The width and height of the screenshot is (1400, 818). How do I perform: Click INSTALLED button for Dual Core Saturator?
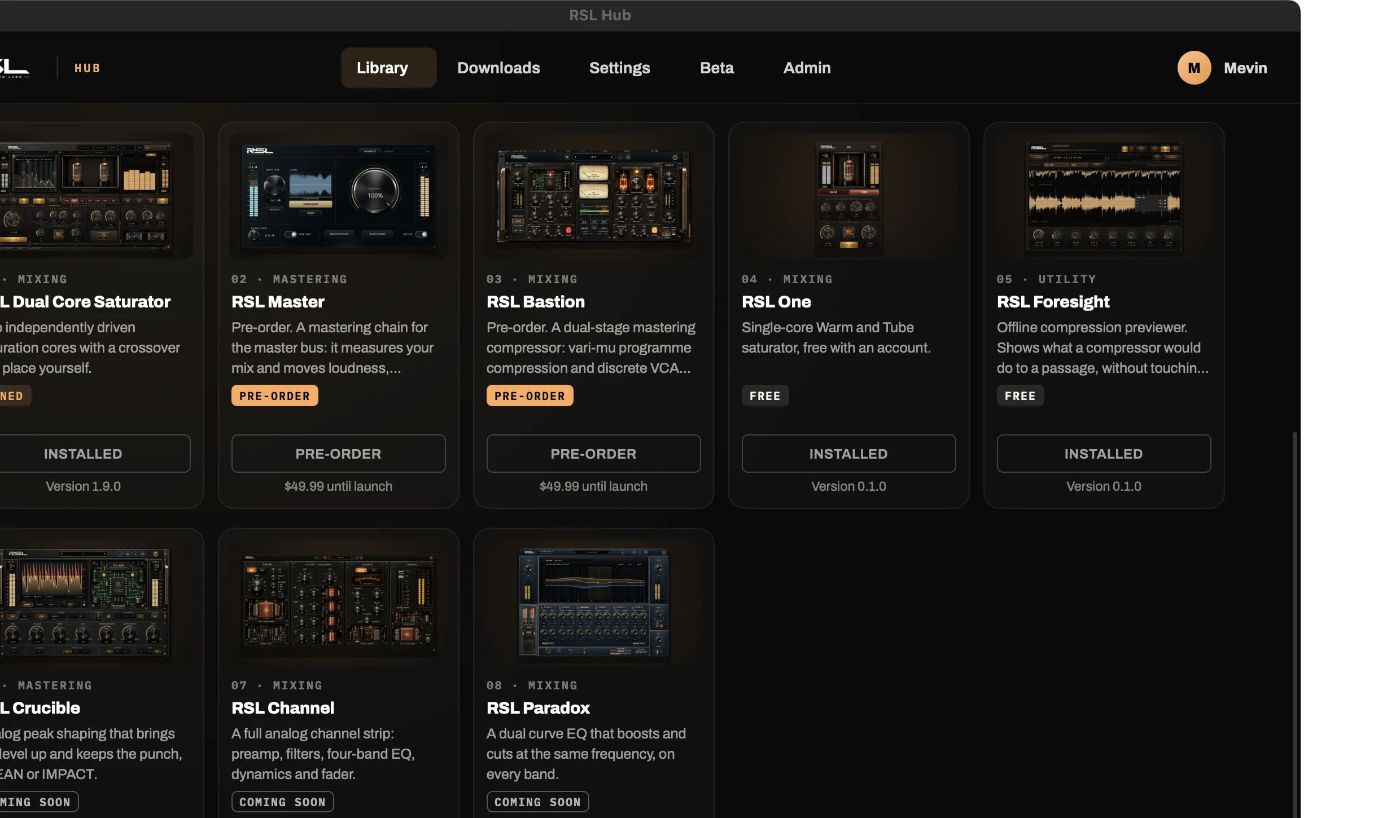tap(95, 454)
